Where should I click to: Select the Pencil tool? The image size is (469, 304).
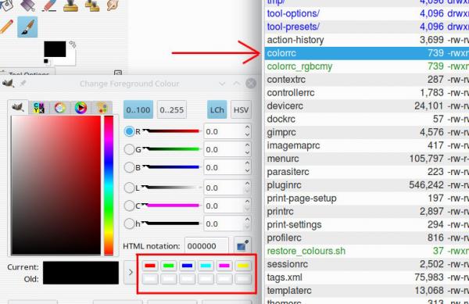tap(6, 27)
